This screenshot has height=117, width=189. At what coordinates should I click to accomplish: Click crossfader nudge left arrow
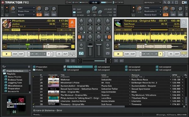[x=73, y=61]
